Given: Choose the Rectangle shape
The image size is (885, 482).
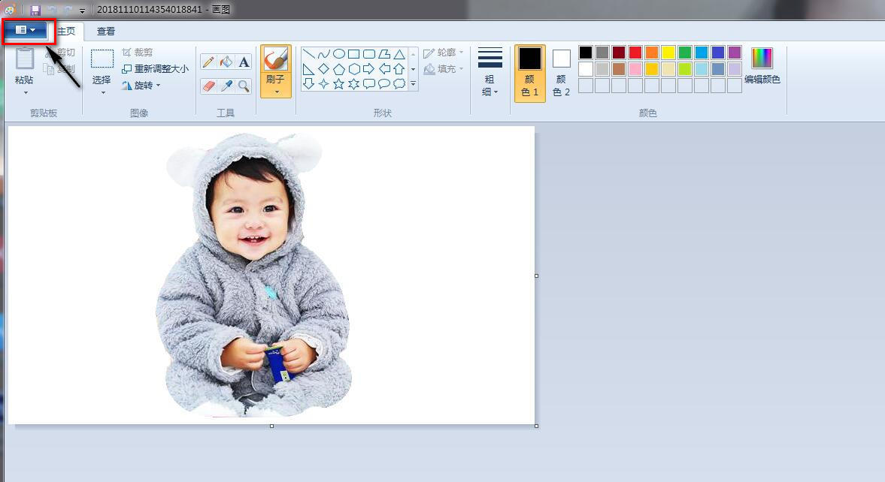Looking at the screenshot, I should coord(354,54).
